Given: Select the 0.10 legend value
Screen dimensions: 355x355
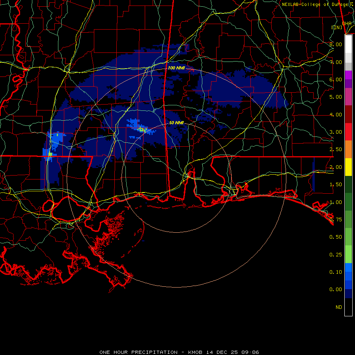Looking at the screenshot, I should (336, 272).
